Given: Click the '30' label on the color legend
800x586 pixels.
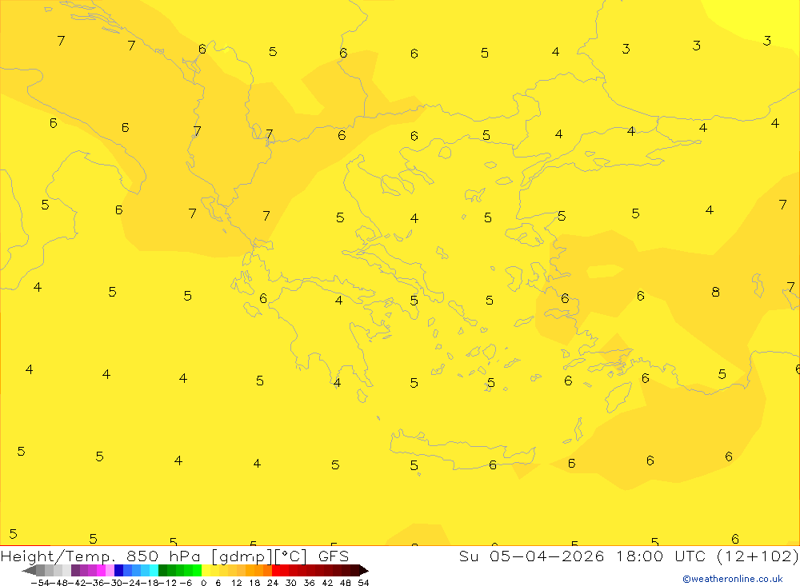Looking at the screenshot, I should coord(291,583).
